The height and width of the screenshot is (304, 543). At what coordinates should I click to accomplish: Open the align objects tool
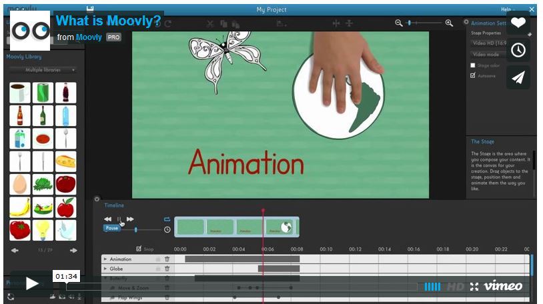tap(282, 23)
